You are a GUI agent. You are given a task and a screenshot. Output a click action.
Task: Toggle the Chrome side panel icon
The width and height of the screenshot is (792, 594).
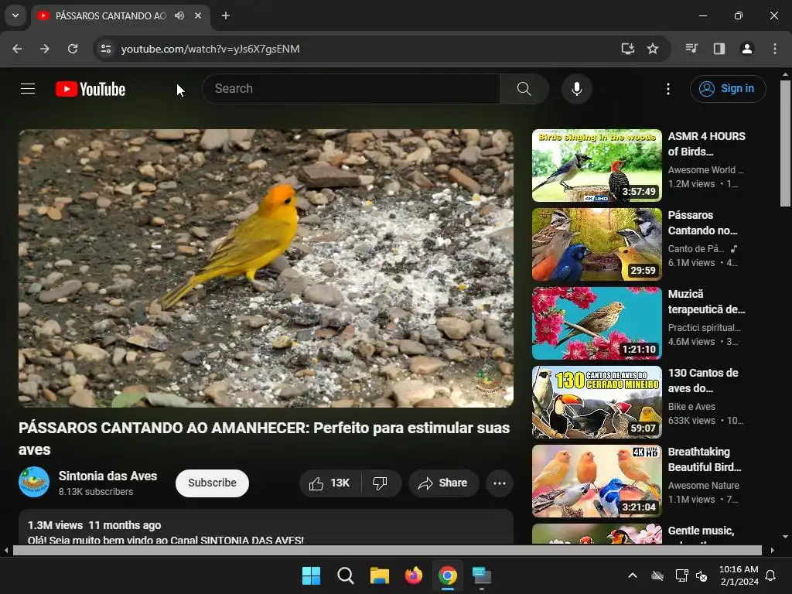point(719,49)
